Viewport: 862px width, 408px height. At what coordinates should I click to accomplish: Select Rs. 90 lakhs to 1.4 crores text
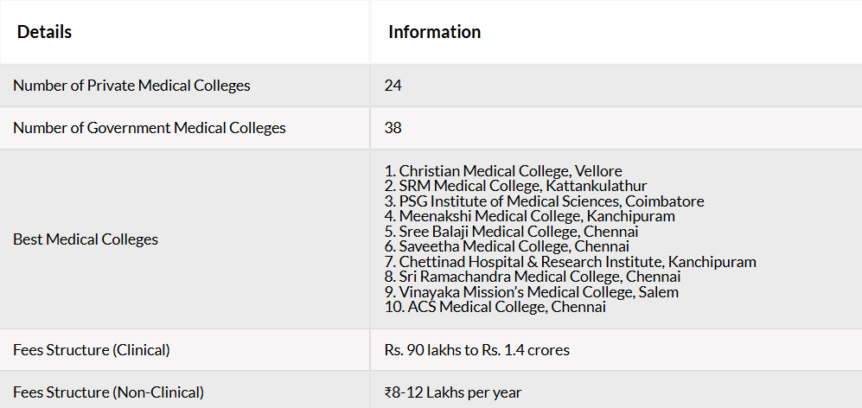[x=477, y=350]
